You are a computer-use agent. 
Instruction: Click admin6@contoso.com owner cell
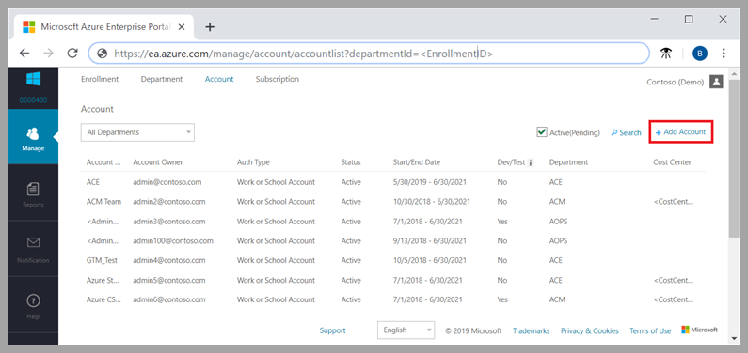tap(169, 299)
